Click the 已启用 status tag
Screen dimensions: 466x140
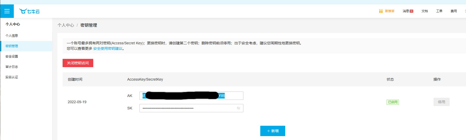393,102
